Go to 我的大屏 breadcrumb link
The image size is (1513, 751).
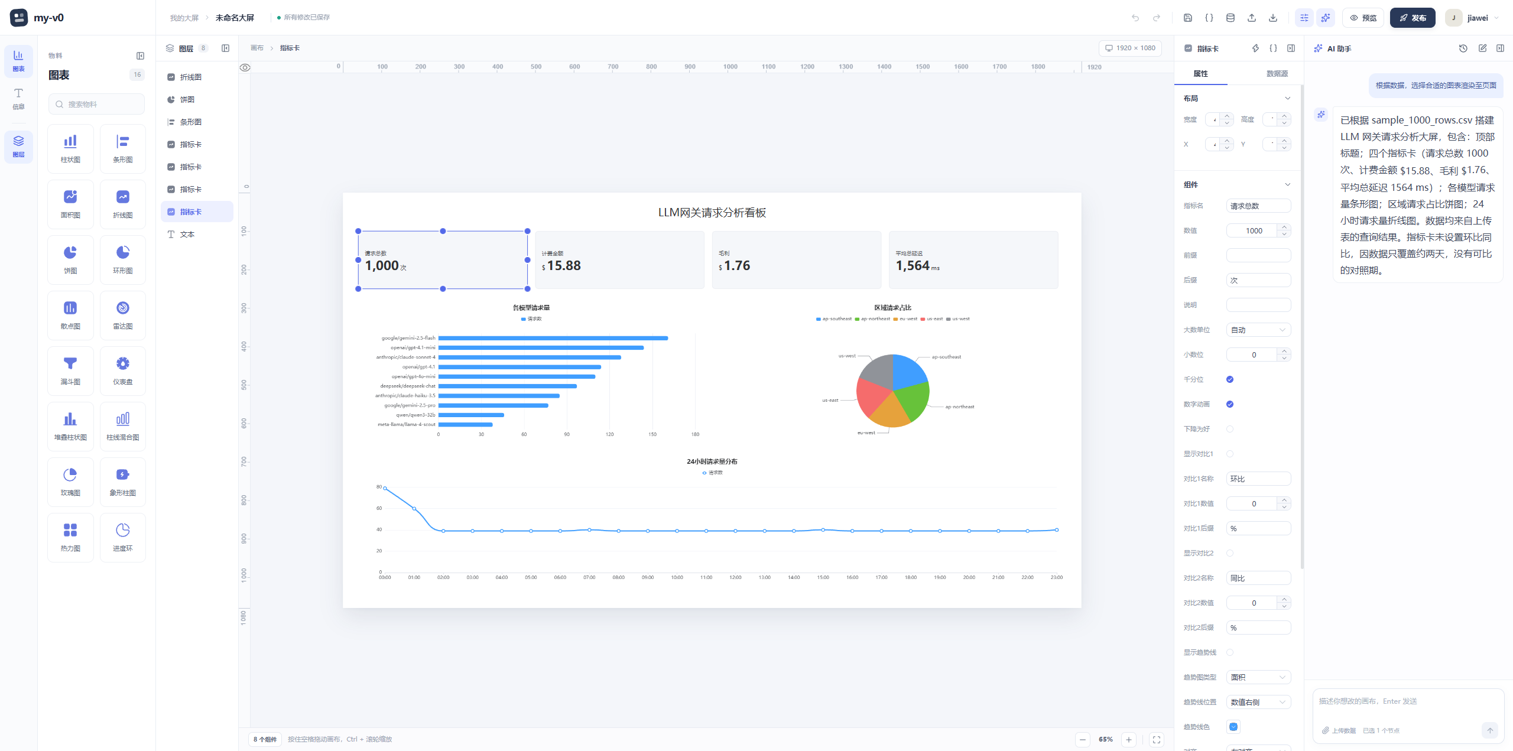[x=184, y=18]
